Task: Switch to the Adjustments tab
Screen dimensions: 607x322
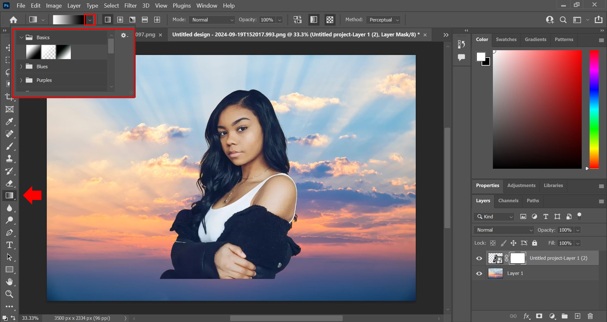Action: [x=521, y=185]
